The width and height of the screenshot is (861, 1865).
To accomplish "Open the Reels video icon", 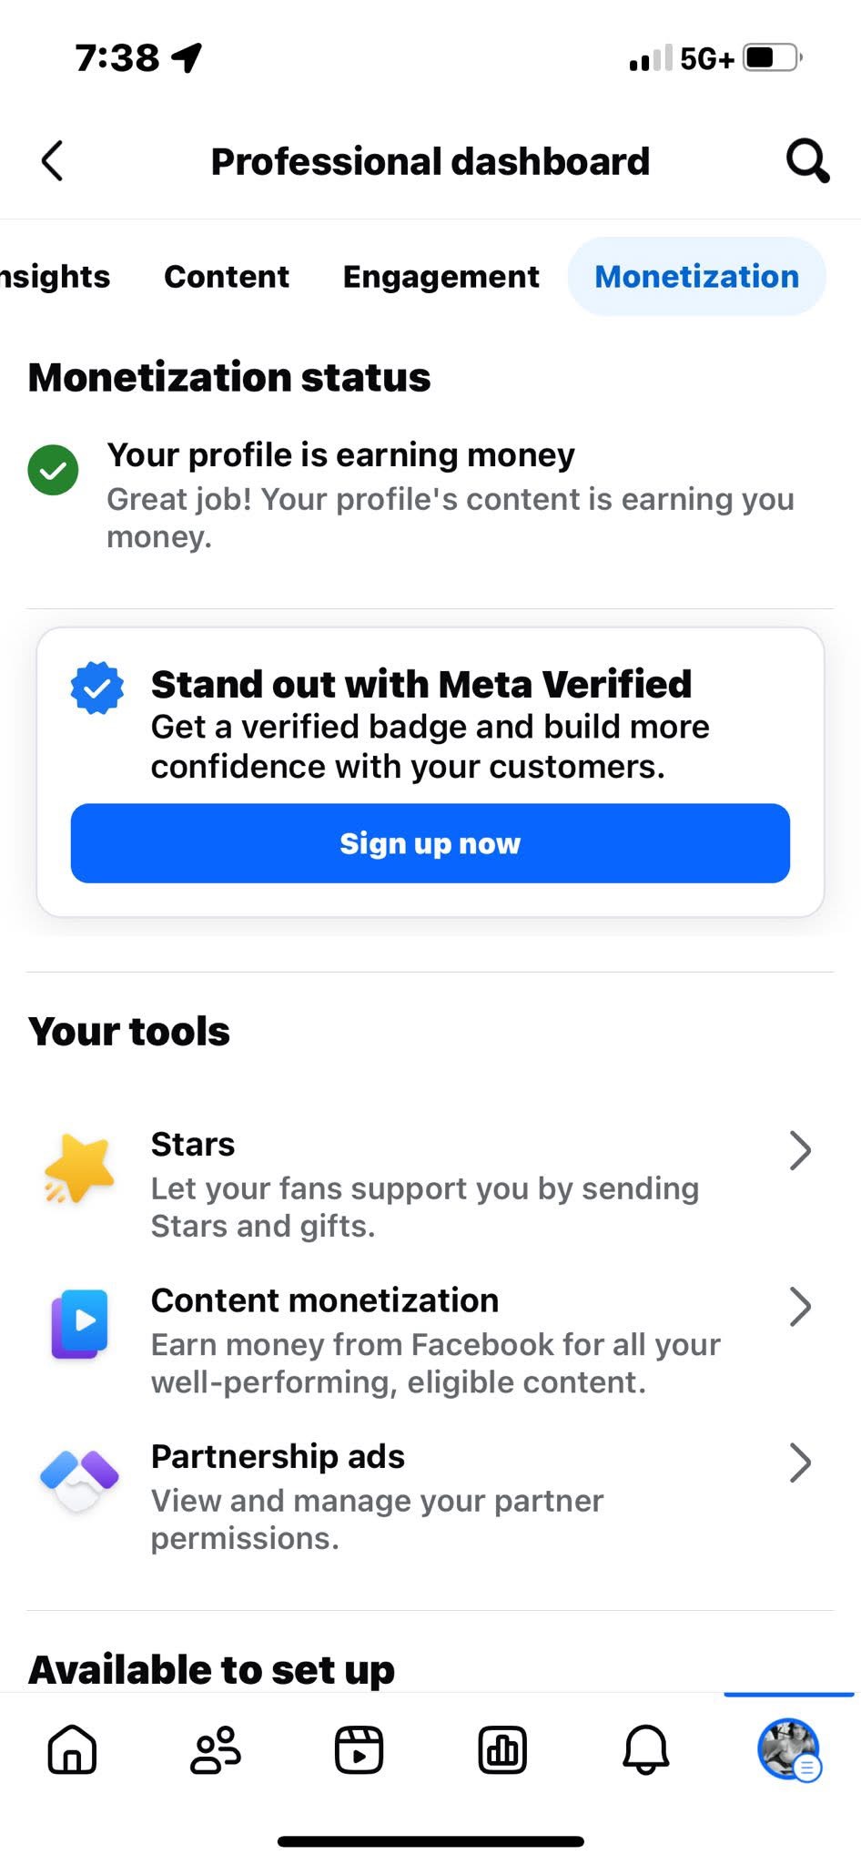I will [x=359, y=1749].
